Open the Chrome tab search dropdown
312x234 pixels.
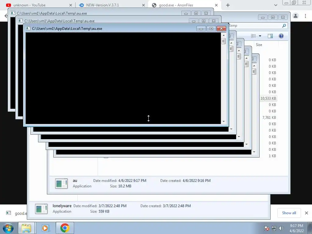click(275, 5)
